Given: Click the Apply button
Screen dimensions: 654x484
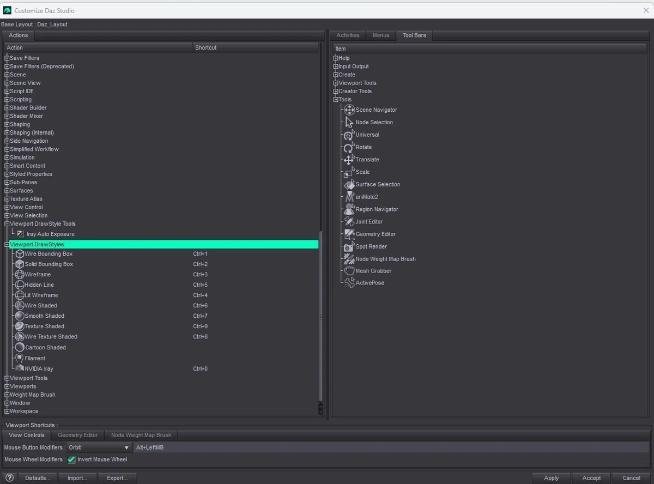Looking at the screenshot, I should pyautogui.click(x=552, y=478).
